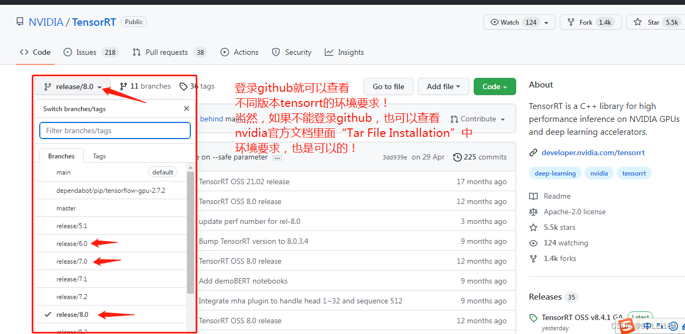
Task: Click the Apache-2.0 license scales icon
Action: pyautogui.click(x=533, y=212)
